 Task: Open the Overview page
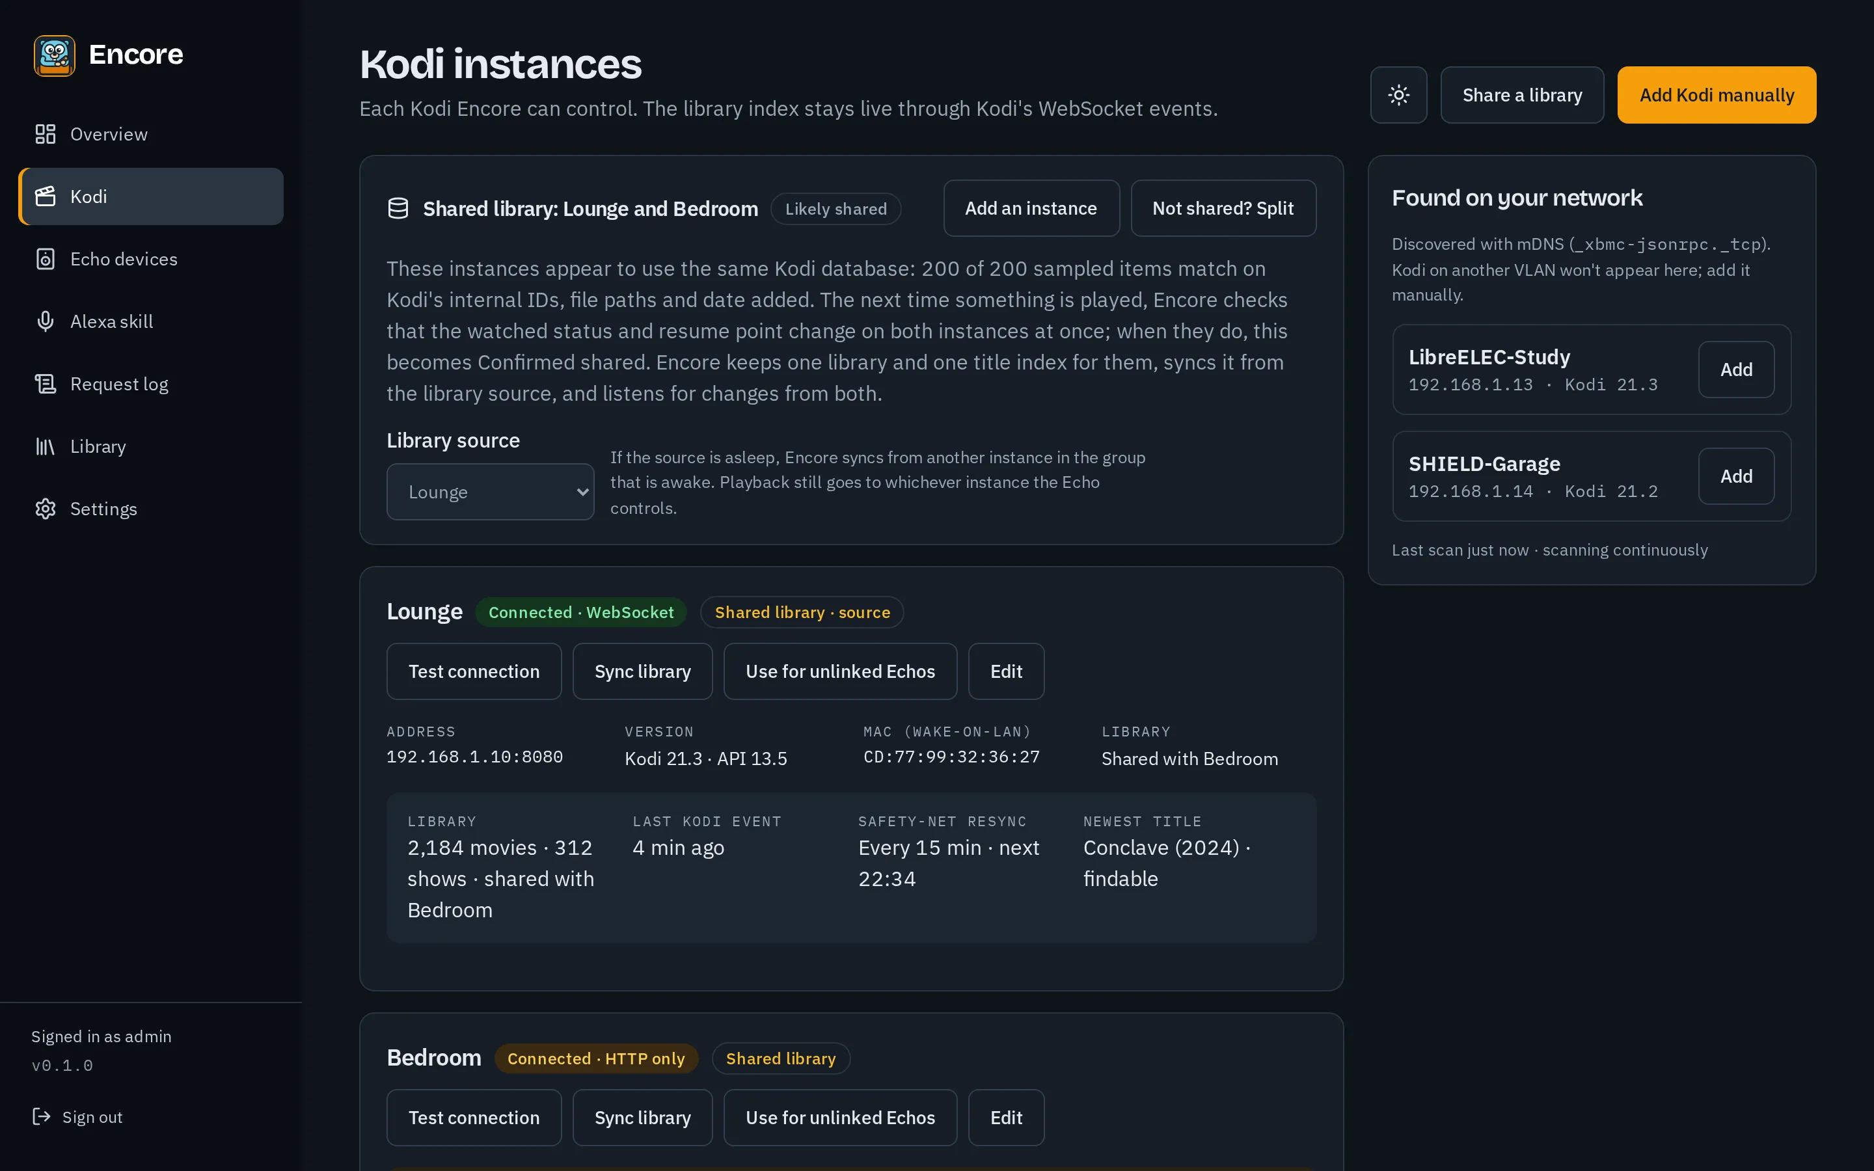coord(151,134)
